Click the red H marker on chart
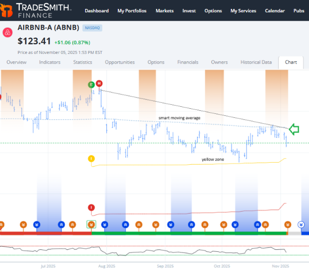 coord(99,84)
